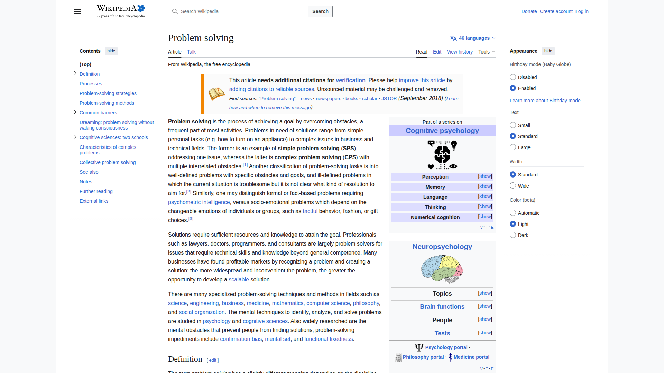This screenshot has height=373, width=664.
Task: Follow the psychometric intelligence link
Action: click(x=199, y=202)
